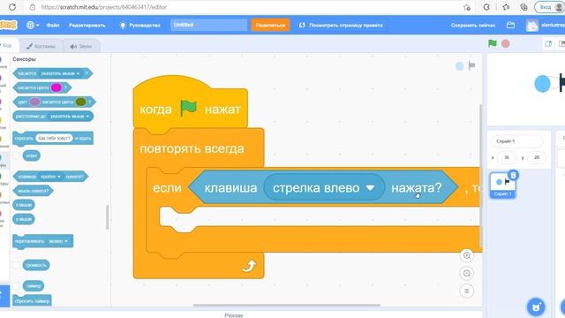Click the add extension button bottom left
Screen dimensions: 565x318
4,296
